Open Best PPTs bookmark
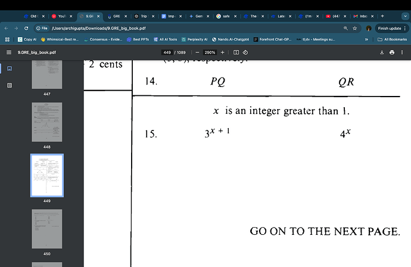Viewport: 411px width, 267px height. click(x=138, y=39)
